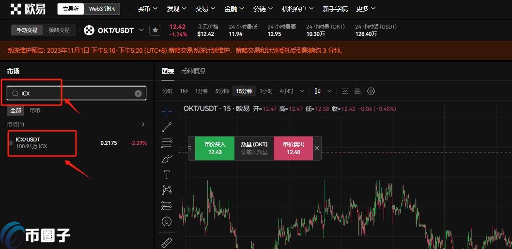Click the 数量 (OKT) quantity input
The image size is (512, 249).
point(254,148)
